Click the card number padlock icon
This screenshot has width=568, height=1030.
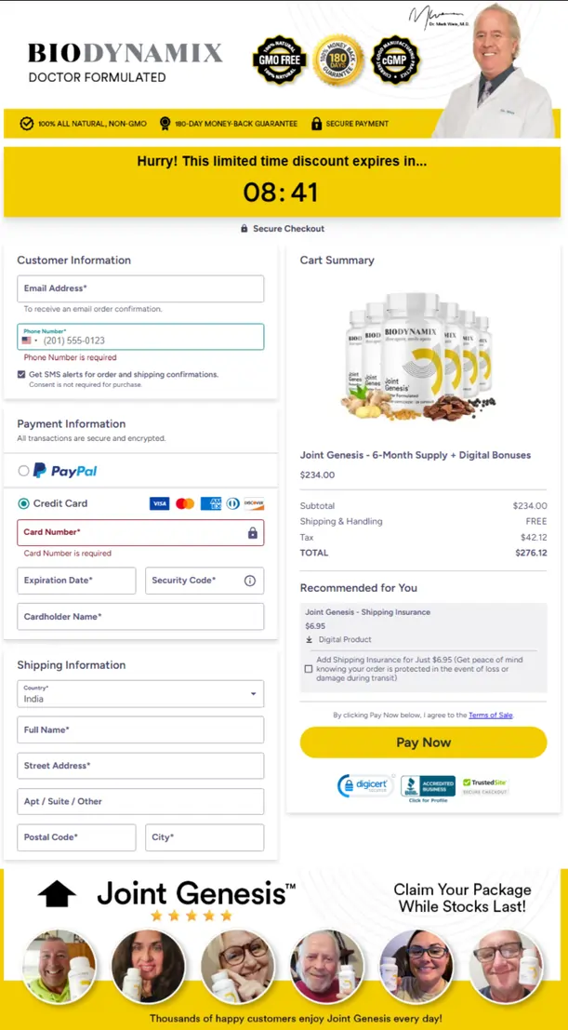tap(252, 533)
